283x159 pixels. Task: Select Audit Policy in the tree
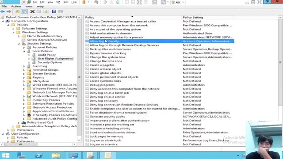pyautogui.click(x=46, y=55)
